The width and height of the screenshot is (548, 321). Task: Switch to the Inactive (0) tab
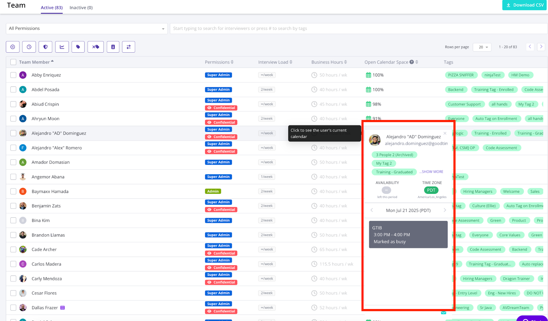[81, 8]
